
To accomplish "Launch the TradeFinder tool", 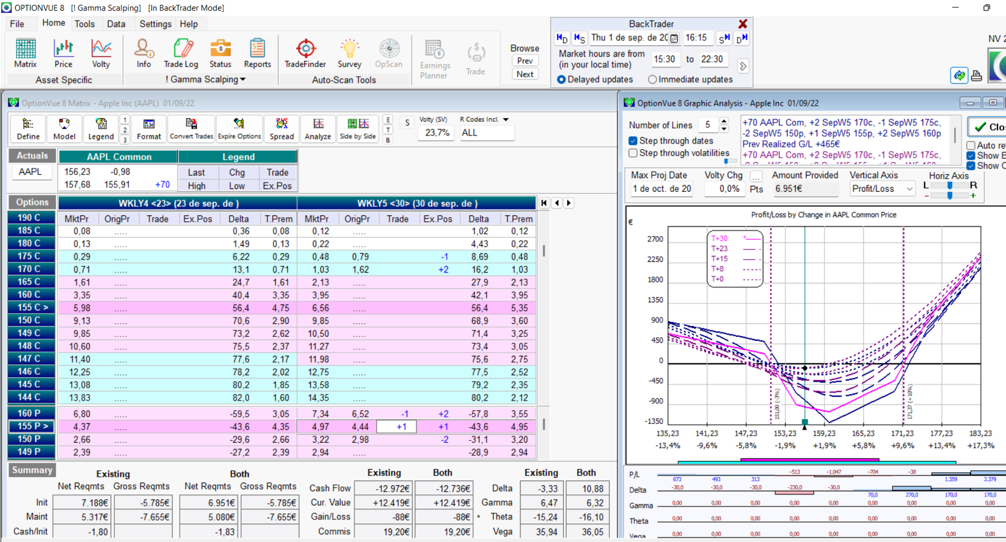I will point(305,54).
